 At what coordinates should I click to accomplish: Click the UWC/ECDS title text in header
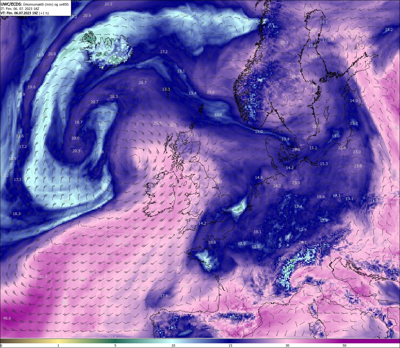11,4
